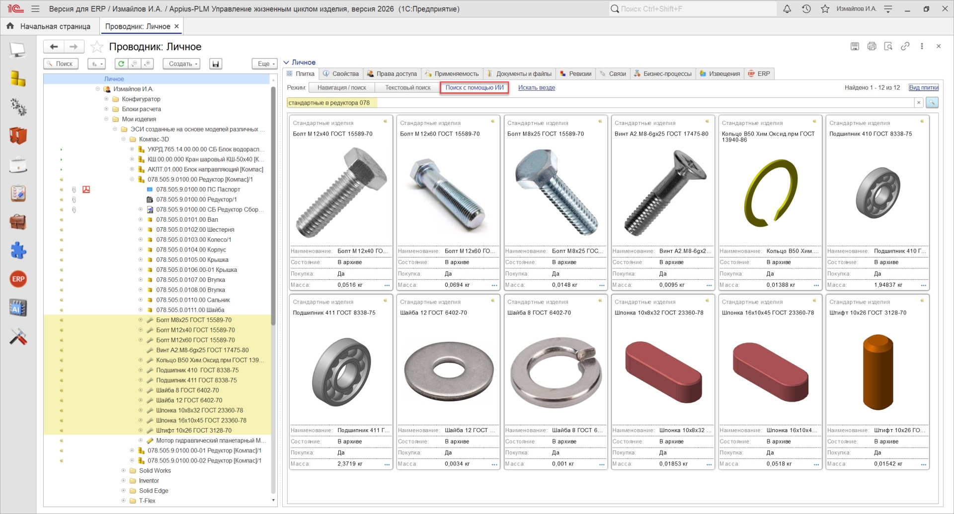
Task: Open the Создать dropdown
Action: pos(182,64)
